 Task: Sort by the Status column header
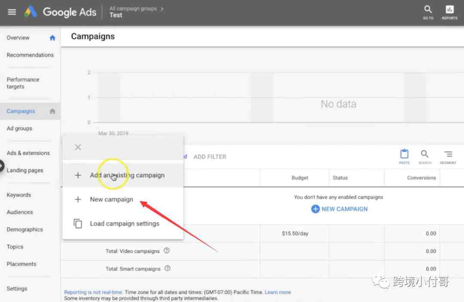(x=340, y=178)
